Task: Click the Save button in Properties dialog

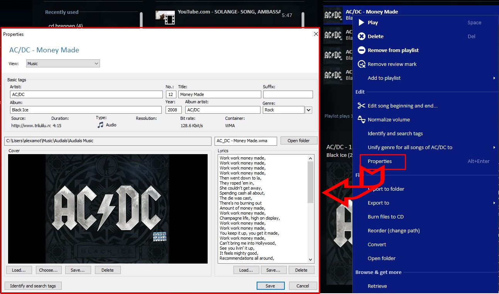Action: 271,286
